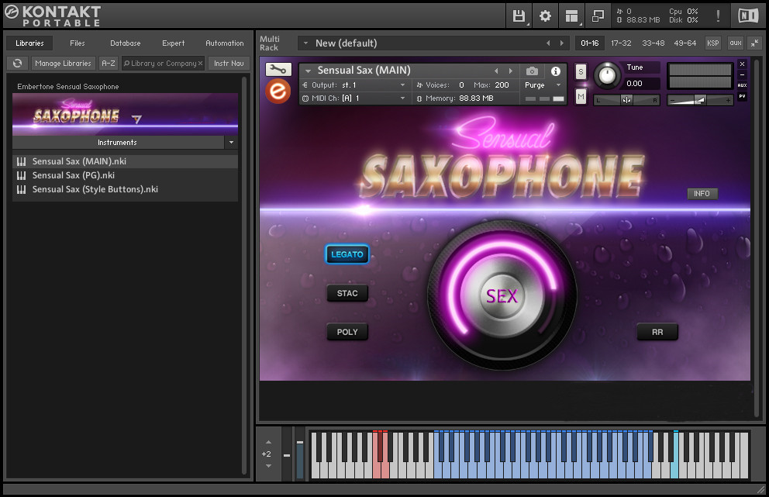
Task: Select rack page 01-16
Action: (589, 43)
